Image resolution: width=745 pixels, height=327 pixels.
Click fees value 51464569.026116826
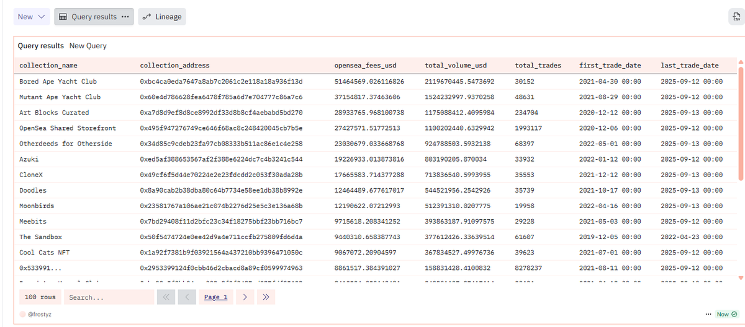click(369, 82)
